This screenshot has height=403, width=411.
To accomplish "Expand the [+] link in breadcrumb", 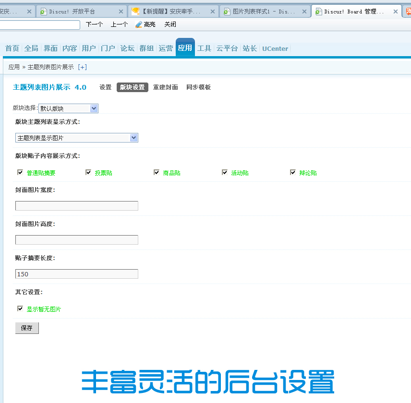I will [x=82, y=67].
